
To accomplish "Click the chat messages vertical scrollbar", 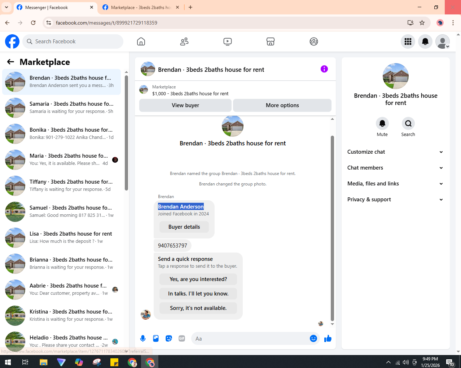I will pos(332,228).
